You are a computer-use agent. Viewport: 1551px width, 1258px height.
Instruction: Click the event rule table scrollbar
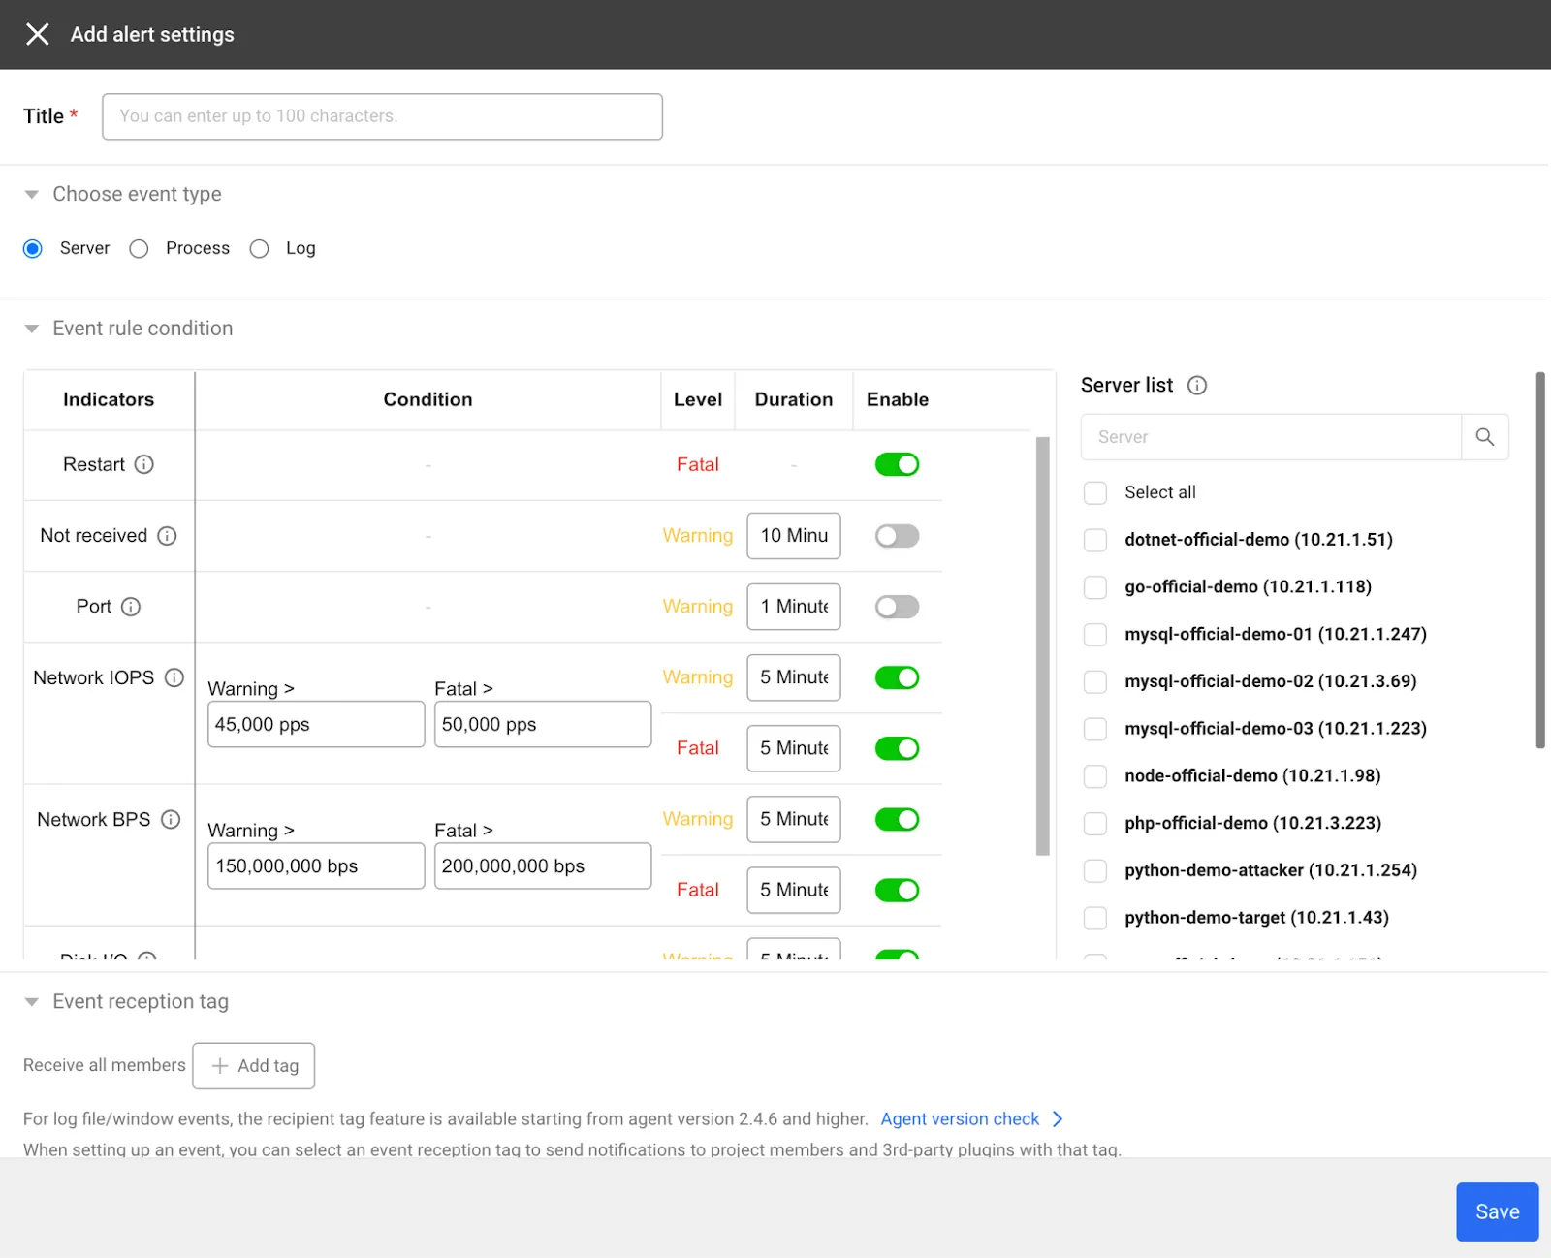1043,646
